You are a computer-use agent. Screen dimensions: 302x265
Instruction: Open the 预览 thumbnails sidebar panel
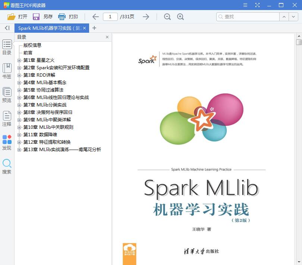tap(7, 95)
